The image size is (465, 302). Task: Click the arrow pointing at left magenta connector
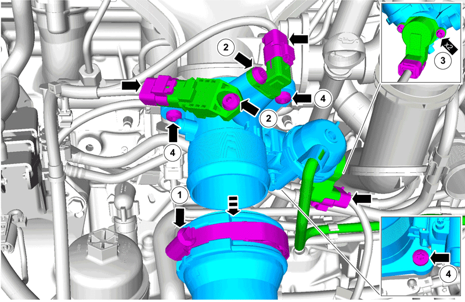pos(131,86)
